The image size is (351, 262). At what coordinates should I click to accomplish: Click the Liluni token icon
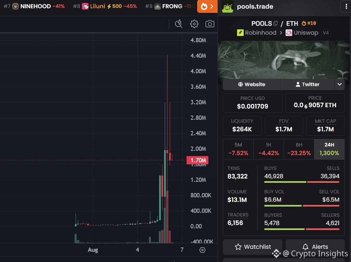point(85,6)
